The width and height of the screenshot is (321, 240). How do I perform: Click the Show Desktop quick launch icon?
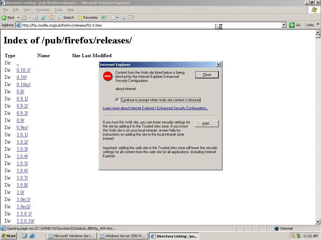pyautogui.click(x=24, y=236)
